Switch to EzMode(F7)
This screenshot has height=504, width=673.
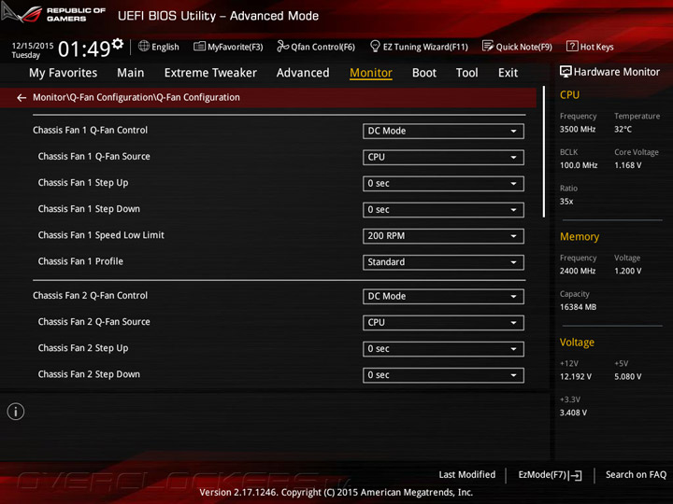click(x=550, y=475)
